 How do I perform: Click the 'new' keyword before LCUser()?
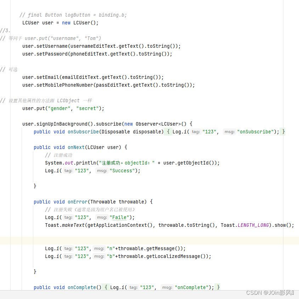click(66, 23)
